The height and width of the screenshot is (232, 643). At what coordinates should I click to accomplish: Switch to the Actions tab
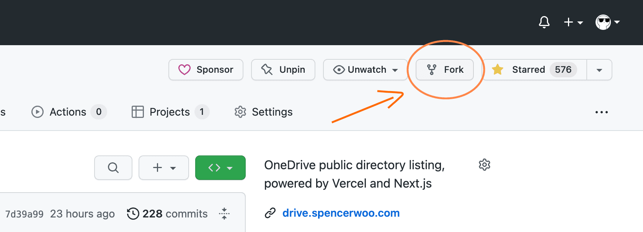67,112
